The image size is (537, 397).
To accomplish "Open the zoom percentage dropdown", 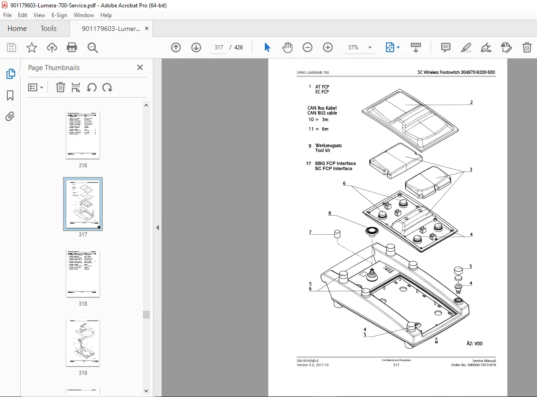I will pyautogui.click(x=370, y=47).
